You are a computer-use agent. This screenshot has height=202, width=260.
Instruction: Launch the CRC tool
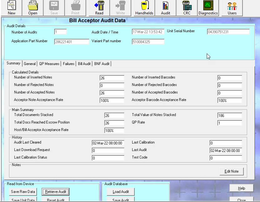187,8
